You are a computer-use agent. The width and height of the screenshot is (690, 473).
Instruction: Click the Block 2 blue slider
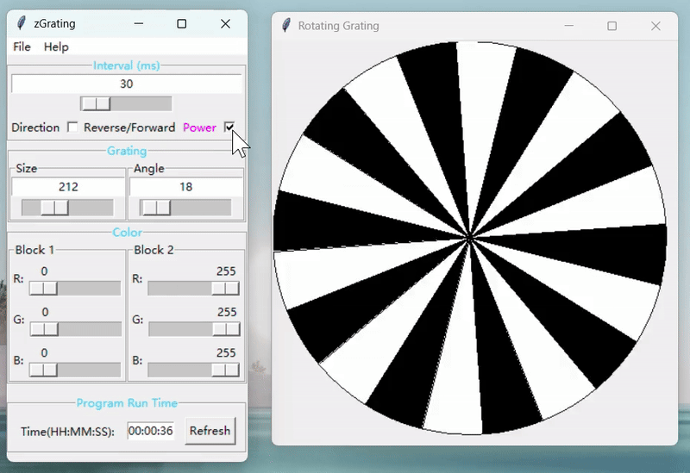click(x=225, y=370)
